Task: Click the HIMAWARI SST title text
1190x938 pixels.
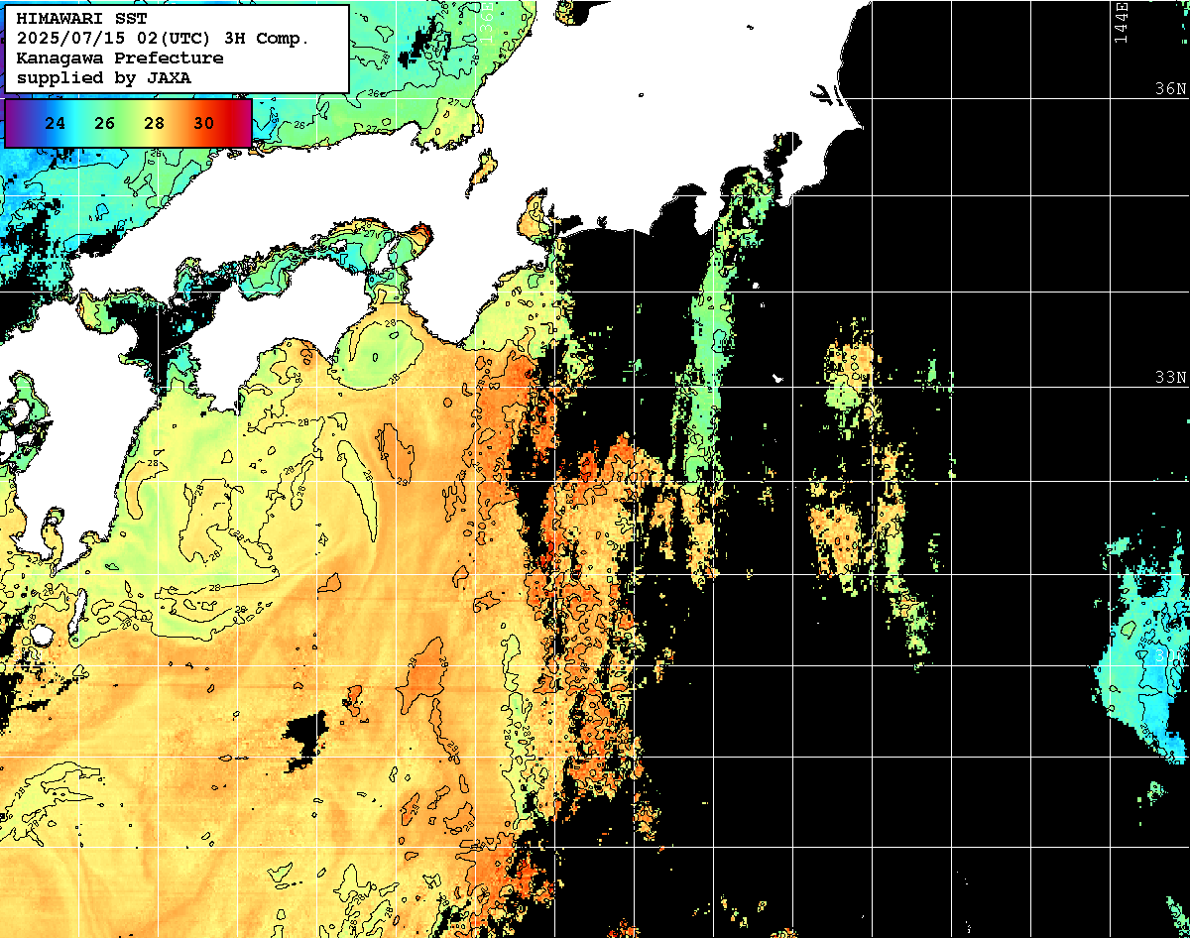Action: (x=81, y=19)
